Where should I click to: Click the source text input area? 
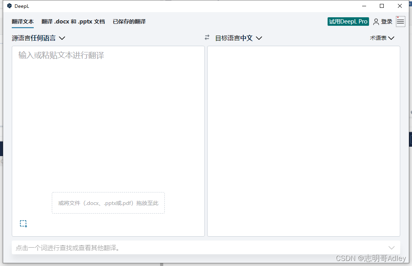pyautogui.click(x=108, y=141)
